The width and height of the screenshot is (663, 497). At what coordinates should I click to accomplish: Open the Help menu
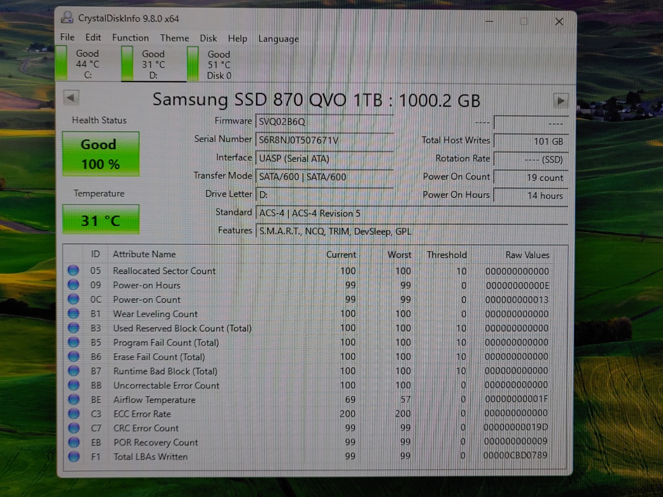(x=238, y=39)
